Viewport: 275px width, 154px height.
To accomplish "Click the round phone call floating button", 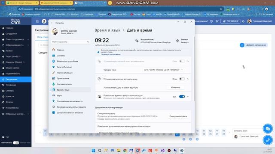I will [x=268, y=140].
